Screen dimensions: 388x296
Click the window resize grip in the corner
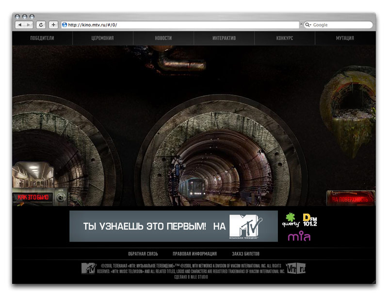373,281
